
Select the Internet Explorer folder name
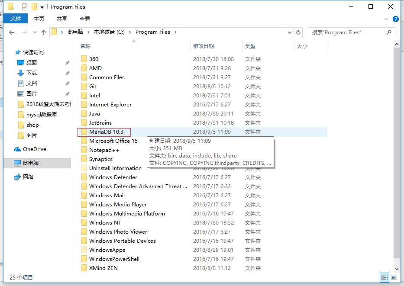pos(110,105)
